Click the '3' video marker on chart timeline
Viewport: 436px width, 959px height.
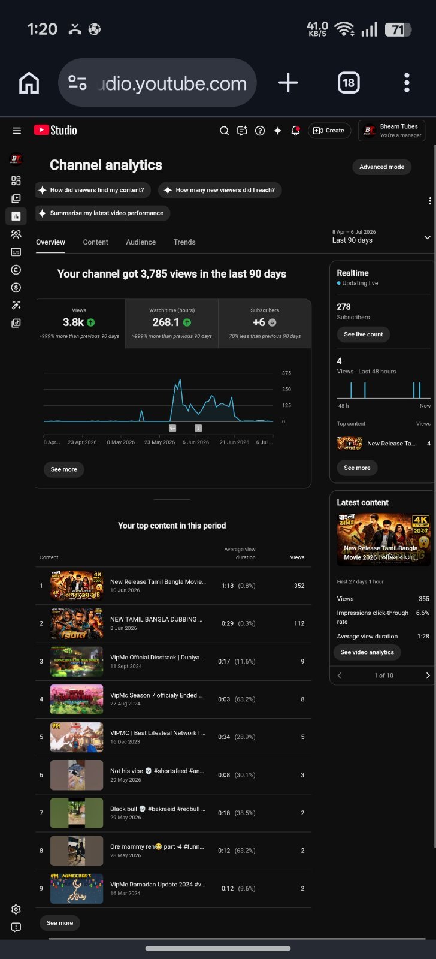[198, 428]
